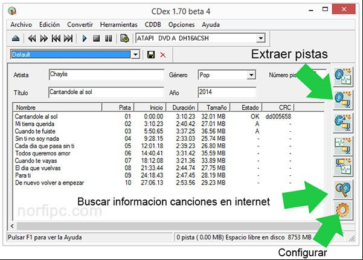Sort by Estado column header
363x260 pixels.
point(246,108)
